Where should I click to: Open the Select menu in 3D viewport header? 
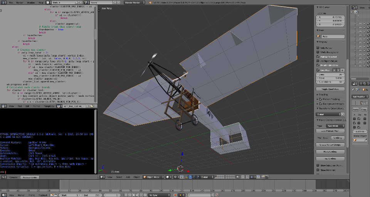point(119,177)
